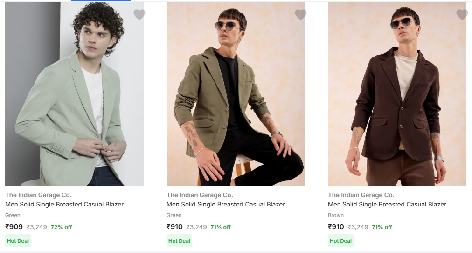Open the olive green blazer product photo
This screenshot has height=253, width=472.
point(236,94)
